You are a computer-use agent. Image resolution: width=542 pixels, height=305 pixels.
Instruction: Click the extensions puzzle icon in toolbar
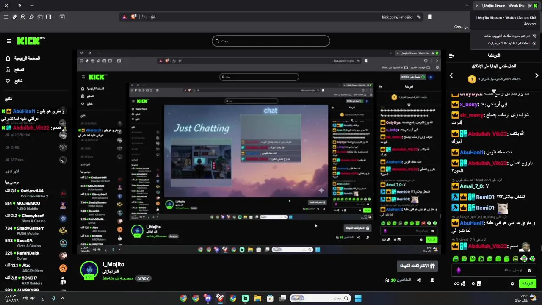click(31, 17)
